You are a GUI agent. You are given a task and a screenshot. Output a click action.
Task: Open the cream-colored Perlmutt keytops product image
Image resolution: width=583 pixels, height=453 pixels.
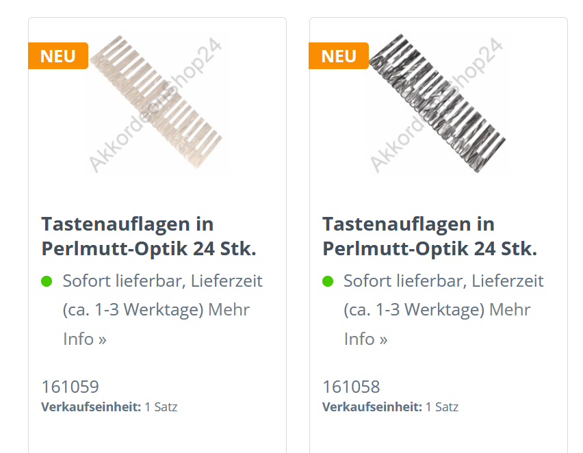[x=157, y=103]
